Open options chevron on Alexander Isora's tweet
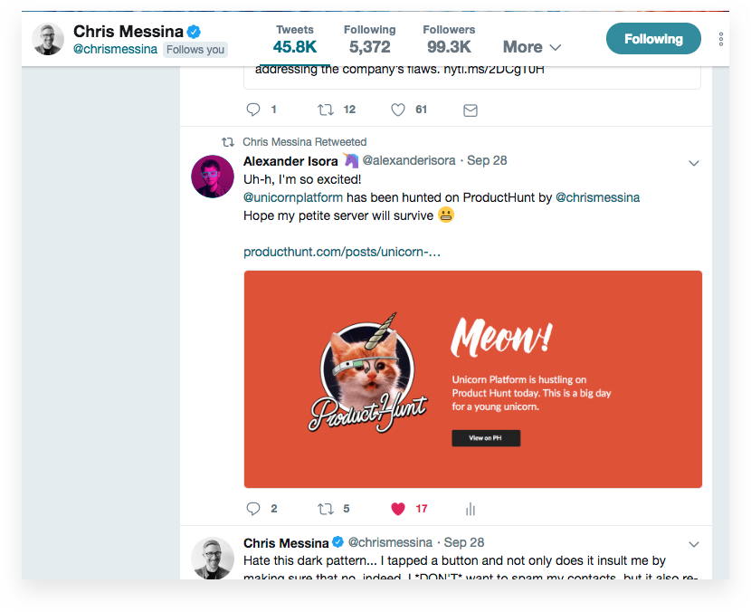This screenshot has height=612, width=751. (694, 163)
